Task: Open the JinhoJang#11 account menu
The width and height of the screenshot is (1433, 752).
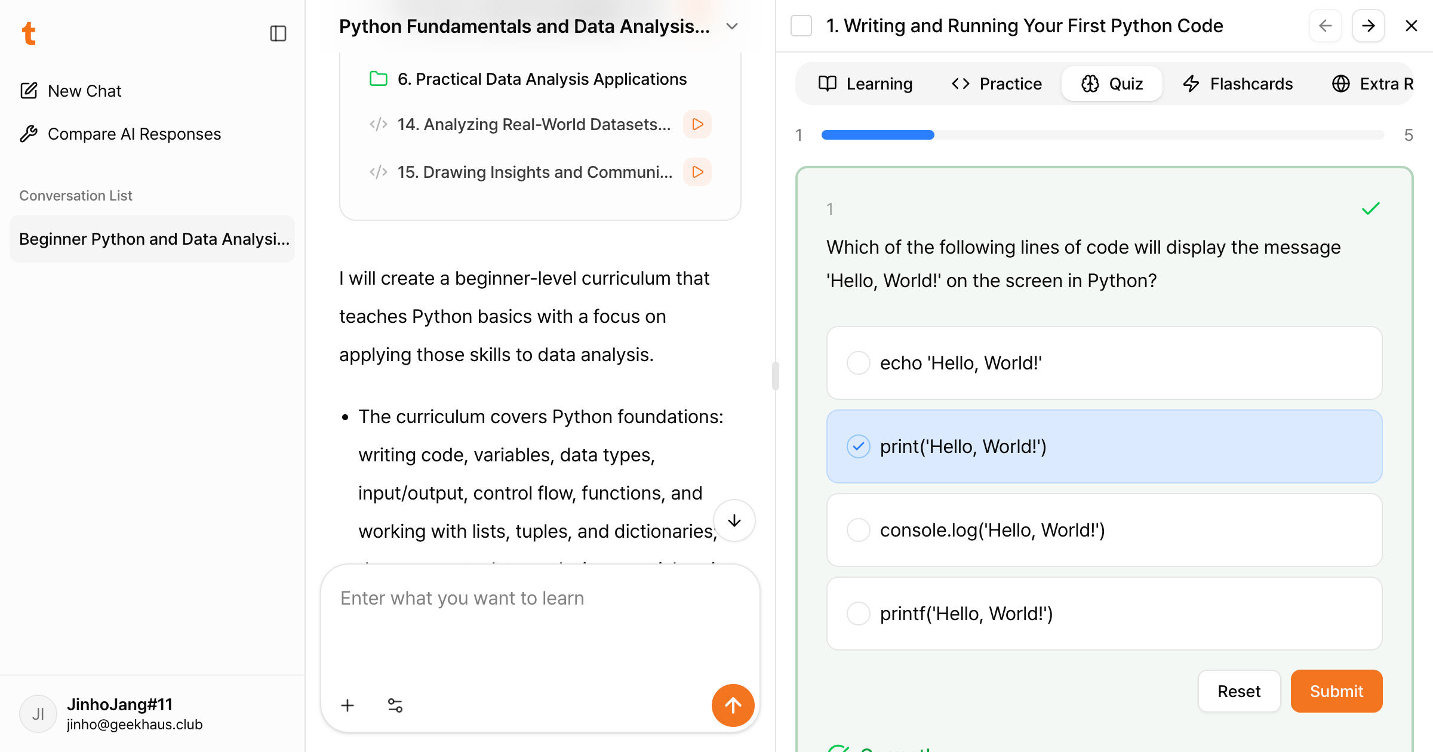Action: pyautogui.click(x=119, y=714)
